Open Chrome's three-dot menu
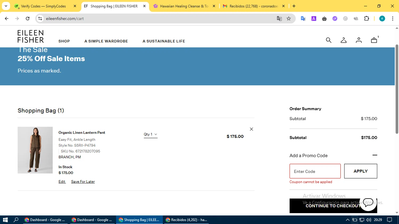Screen dimensions: 399x224 pos(393,19)
